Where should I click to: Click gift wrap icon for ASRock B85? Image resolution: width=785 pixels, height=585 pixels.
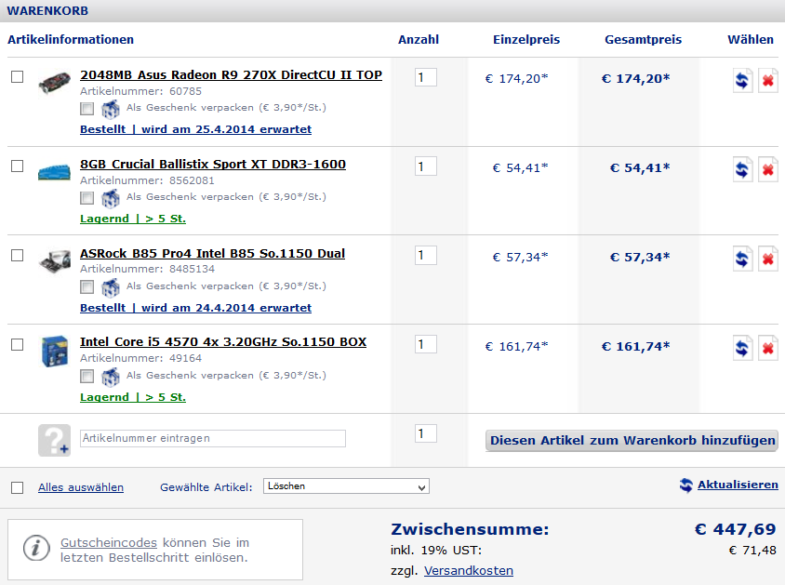pos(111,287)
